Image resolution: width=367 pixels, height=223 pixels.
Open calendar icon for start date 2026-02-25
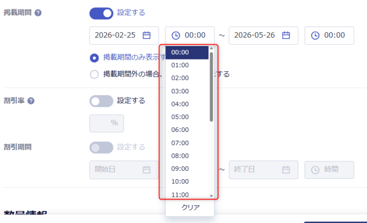coord(147,35)
